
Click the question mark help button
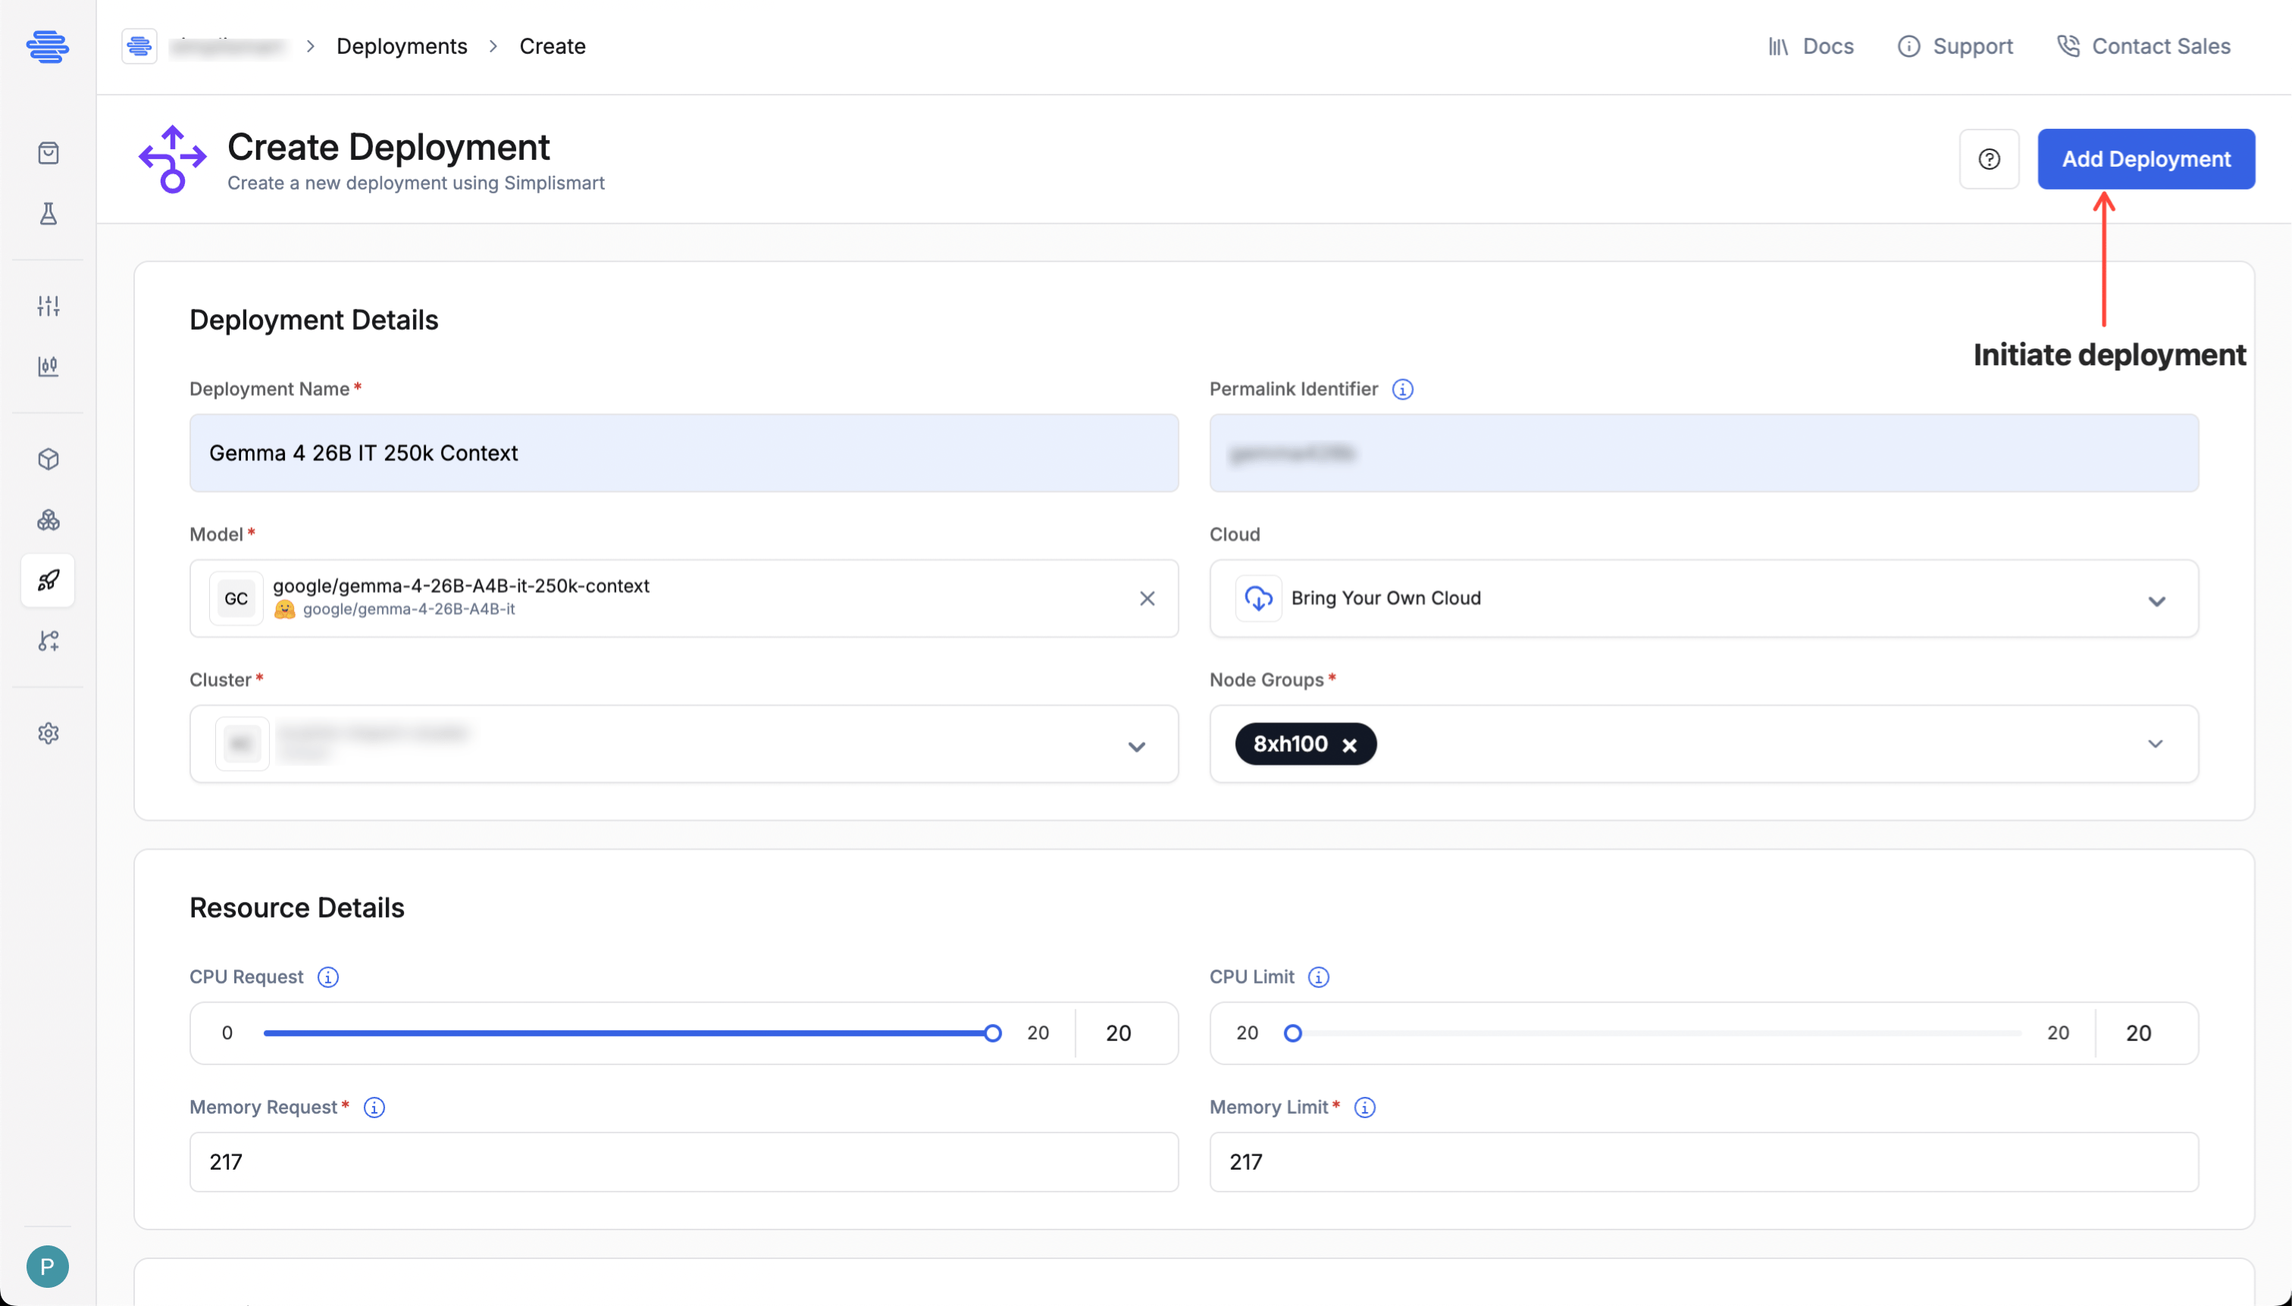pyautogui.click(x=1990, y=159)
